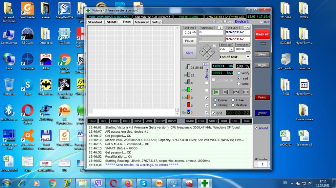The image size is (336, 188).
Task: Switch to the Standard tab
Action: click(x=95, y=22)
